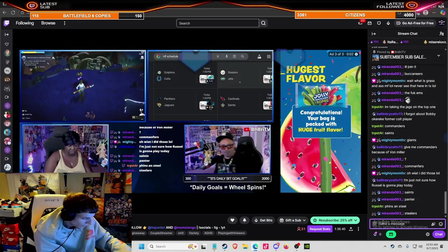Expand the system tray hidden icons
This screenshot has height=252, width=448.
click(385, 246)
